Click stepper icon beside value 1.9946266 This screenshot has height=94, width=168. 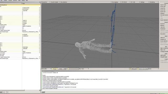point(40,49)
